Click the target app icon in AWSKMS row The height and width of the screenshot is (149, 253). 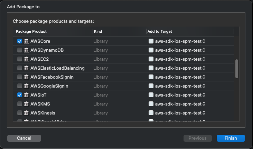pyautogui.click(x=151, y=104)
